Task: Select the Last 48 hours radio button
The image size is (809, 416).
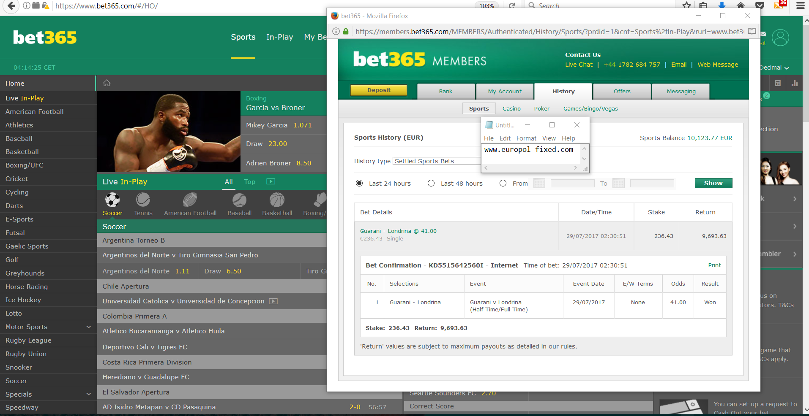Action: pyautogui.click(x=431, y=183)
